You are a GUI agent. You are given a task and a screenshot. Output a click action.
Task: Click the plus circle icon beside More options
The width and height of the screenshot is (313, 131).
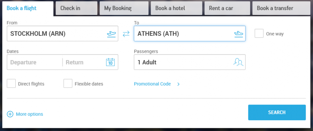pyautogui.click(x=10, y=114)
